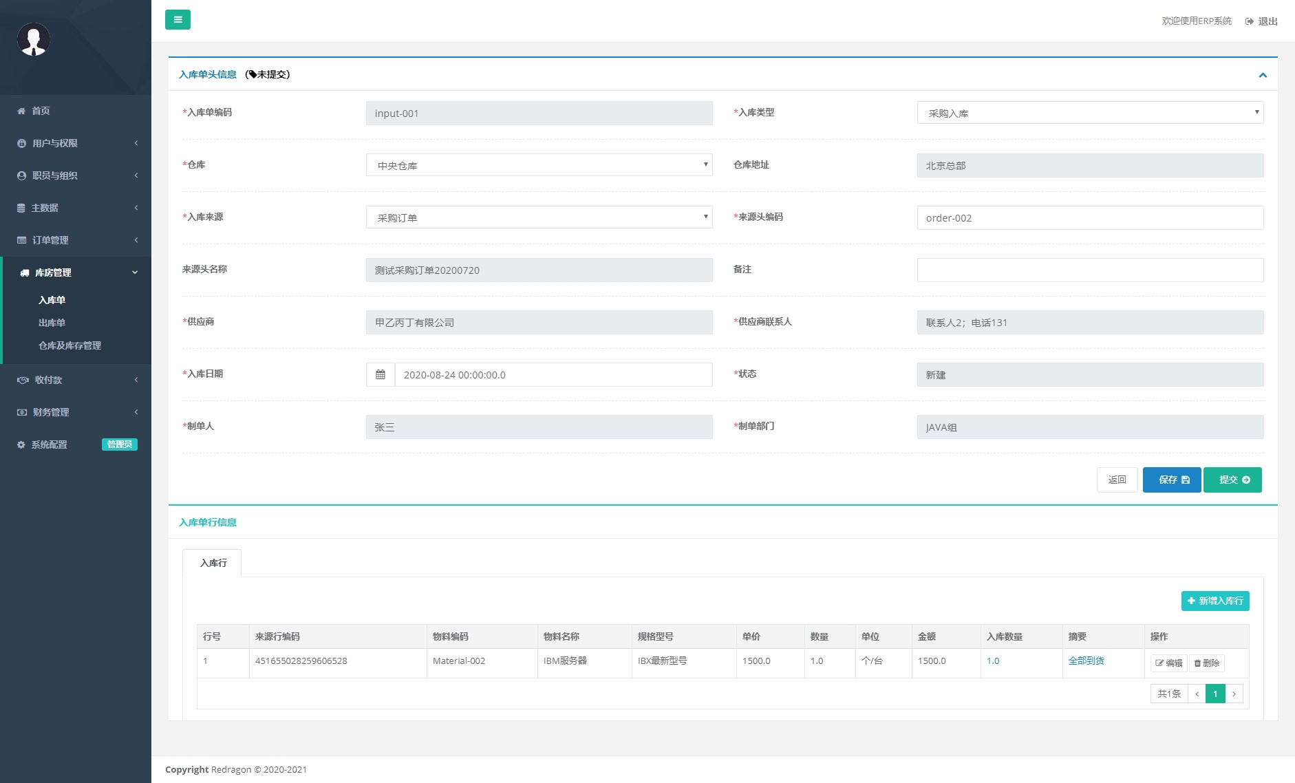Screen dimensions: 1295x783
Task: Click 编辑 in the Material-002 row
Action: click(x=1168, y=663)
